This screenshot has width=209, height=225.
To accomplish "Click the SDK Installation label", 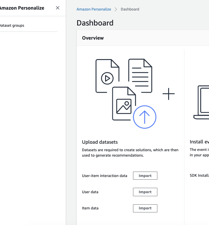I will 199,176.
